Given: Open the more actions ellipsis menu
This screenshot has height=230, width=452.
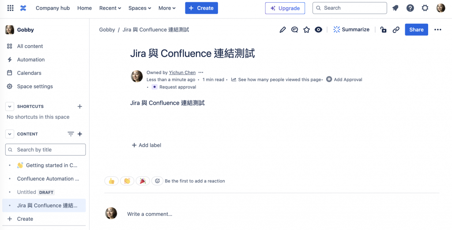Looking at the screenshot, I should pos(437,30).
